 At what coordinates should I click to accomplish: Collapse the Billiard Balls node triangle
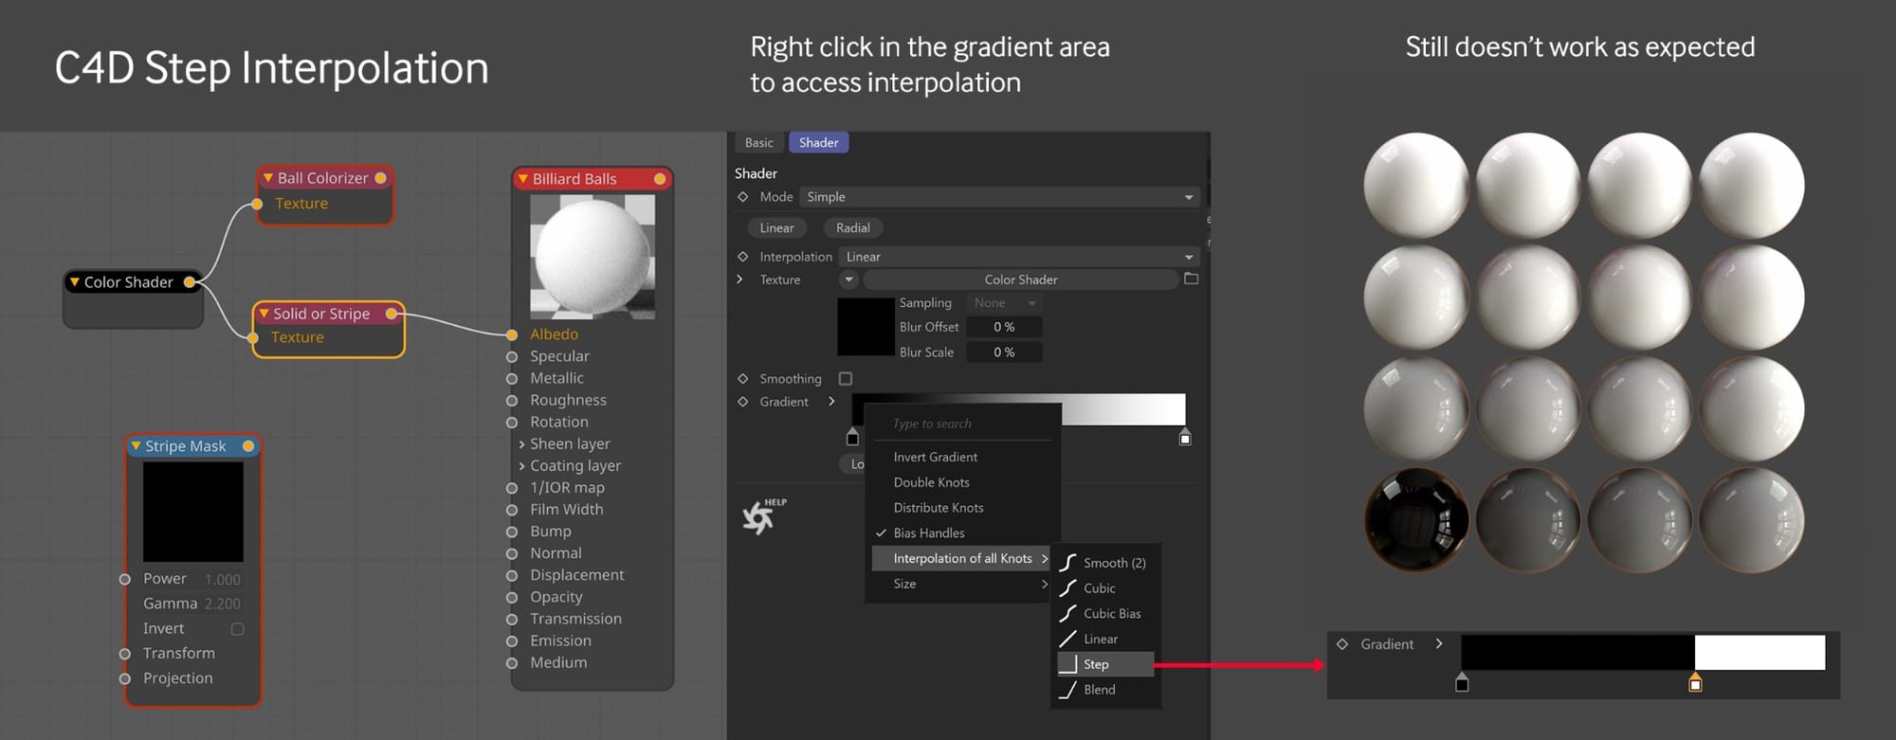point(522,179)
